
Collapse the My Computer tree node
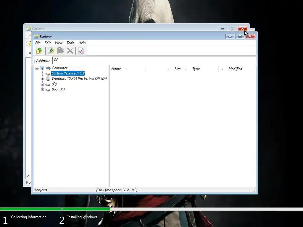pos(37,68)
